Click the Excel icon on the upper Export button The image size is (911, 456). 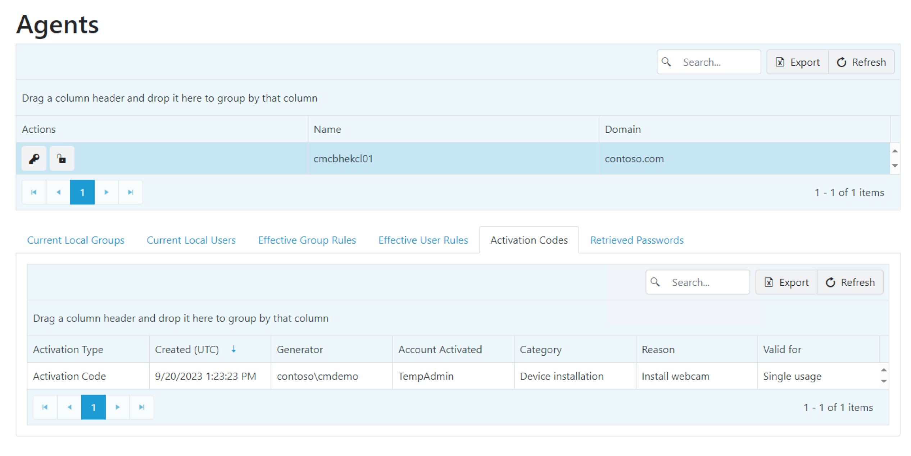coord(780,62)
